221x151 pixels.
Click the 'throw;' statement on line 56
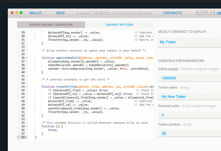click(x=53, y=130)
